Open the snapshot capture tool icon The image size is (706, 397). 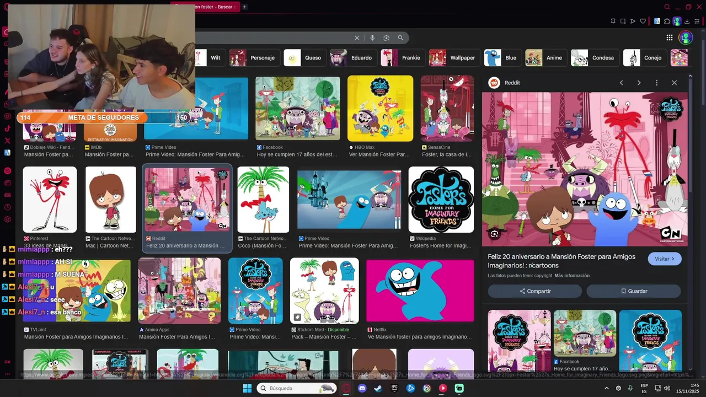point(623,22)
